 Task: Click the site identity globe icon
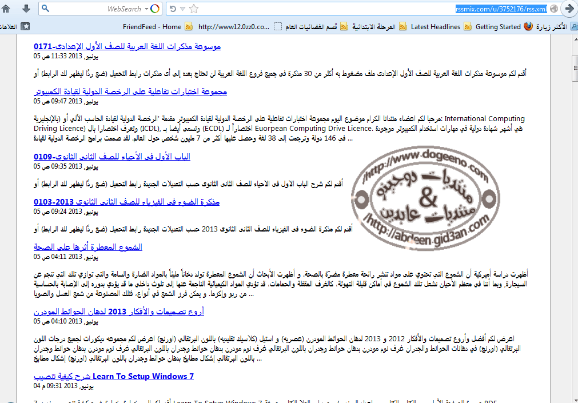point(553,9)
